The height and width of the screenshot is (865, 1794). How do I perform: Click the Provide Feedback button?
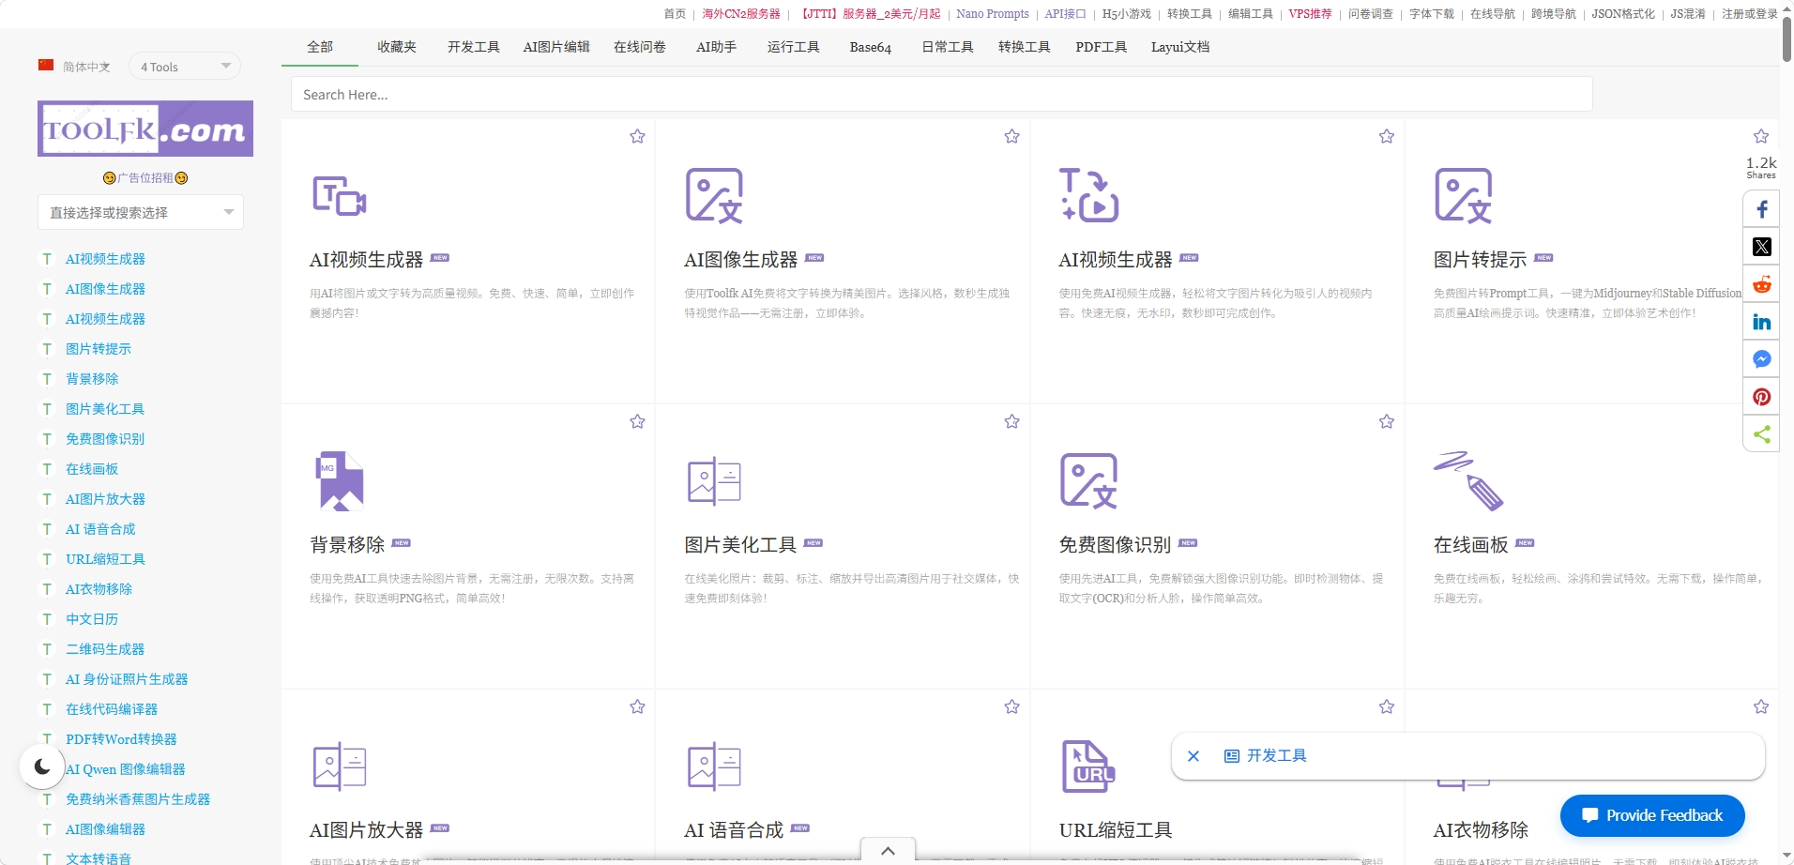1652,815
